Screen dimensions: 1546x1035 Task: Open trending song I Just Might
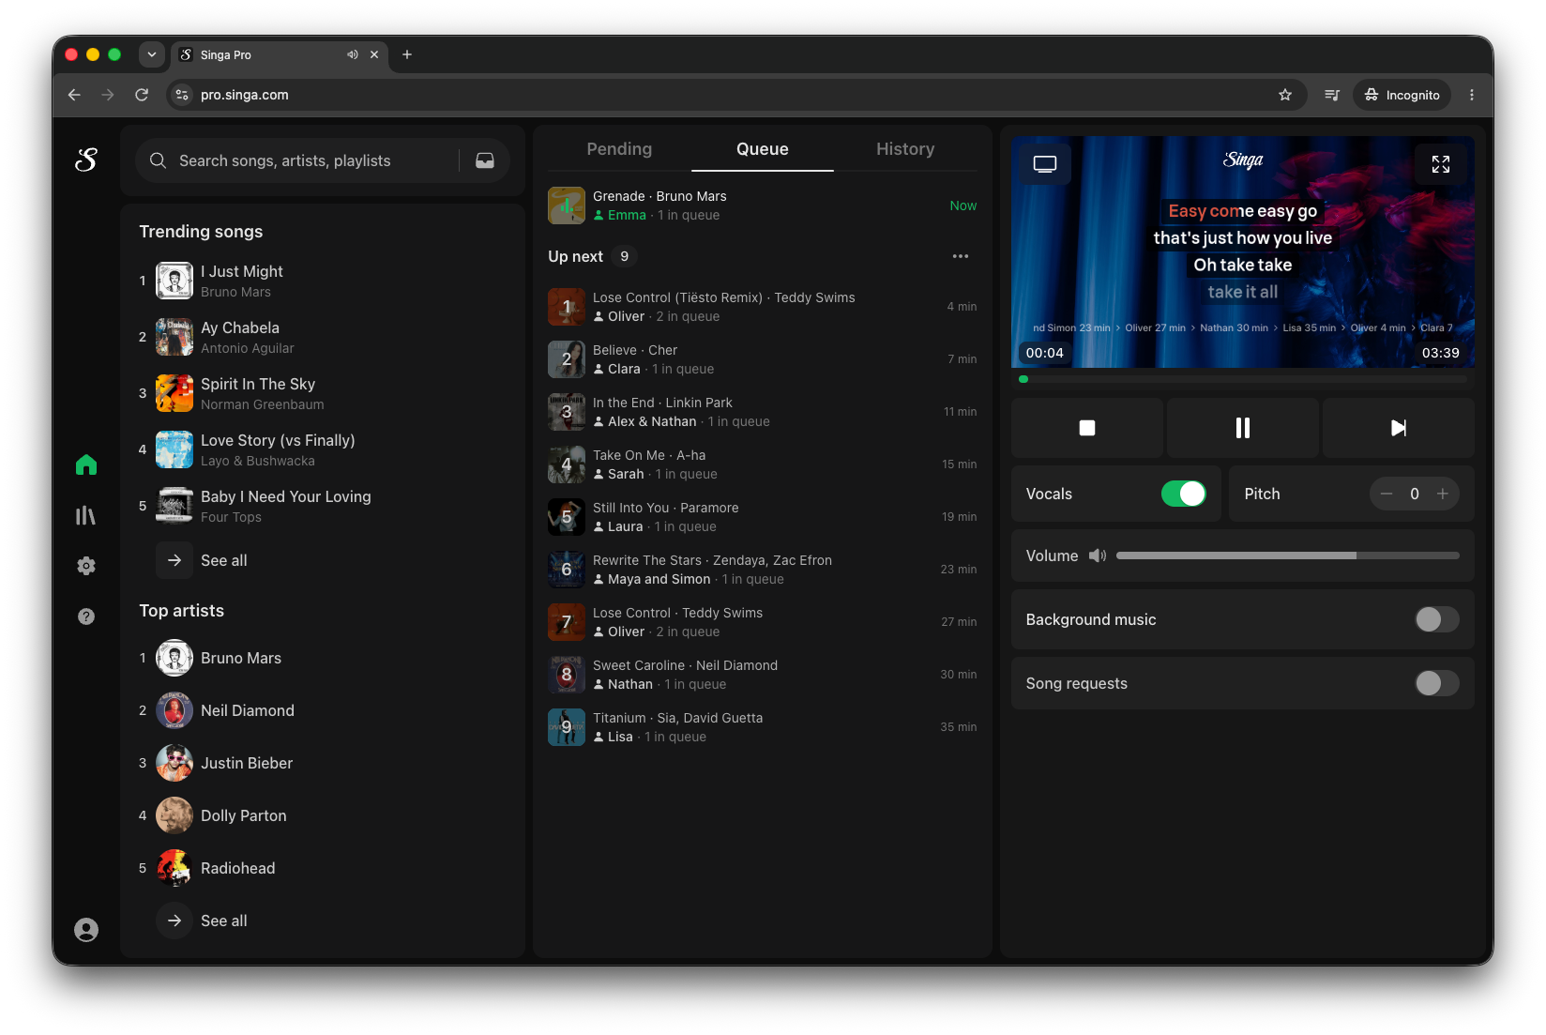coord(323,281)
